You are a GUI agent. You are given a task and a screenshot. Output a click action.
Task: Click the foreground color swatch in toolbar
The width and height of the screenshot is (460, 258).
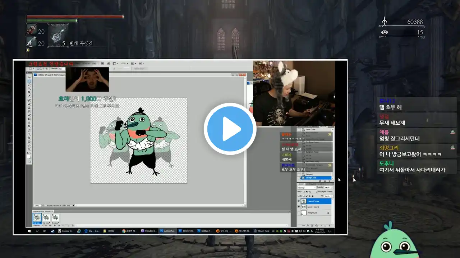(28, 156)
